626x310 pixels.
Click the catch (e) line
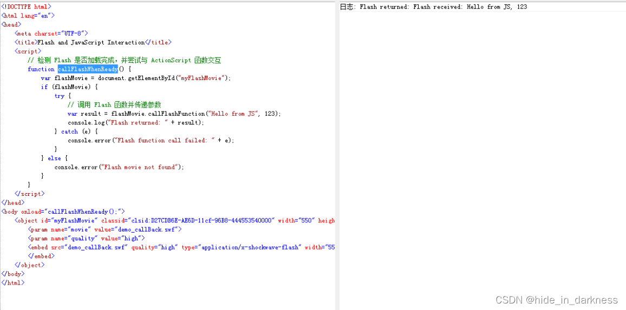76,131
